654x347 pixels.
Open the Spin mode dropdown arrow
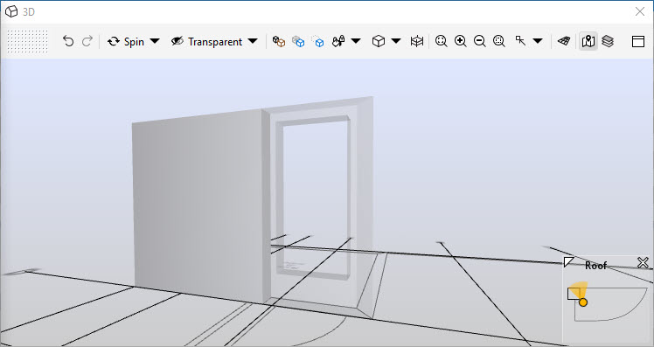click(155, 41)
